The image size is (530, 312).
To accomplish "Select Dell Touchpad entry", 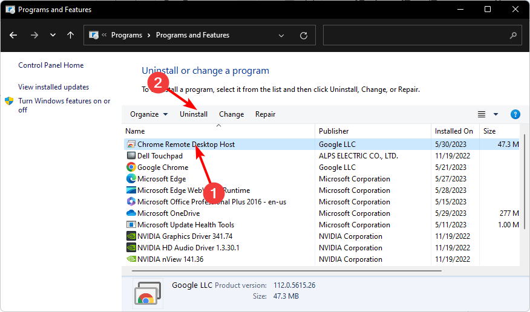I will click(x=321, y=155).
